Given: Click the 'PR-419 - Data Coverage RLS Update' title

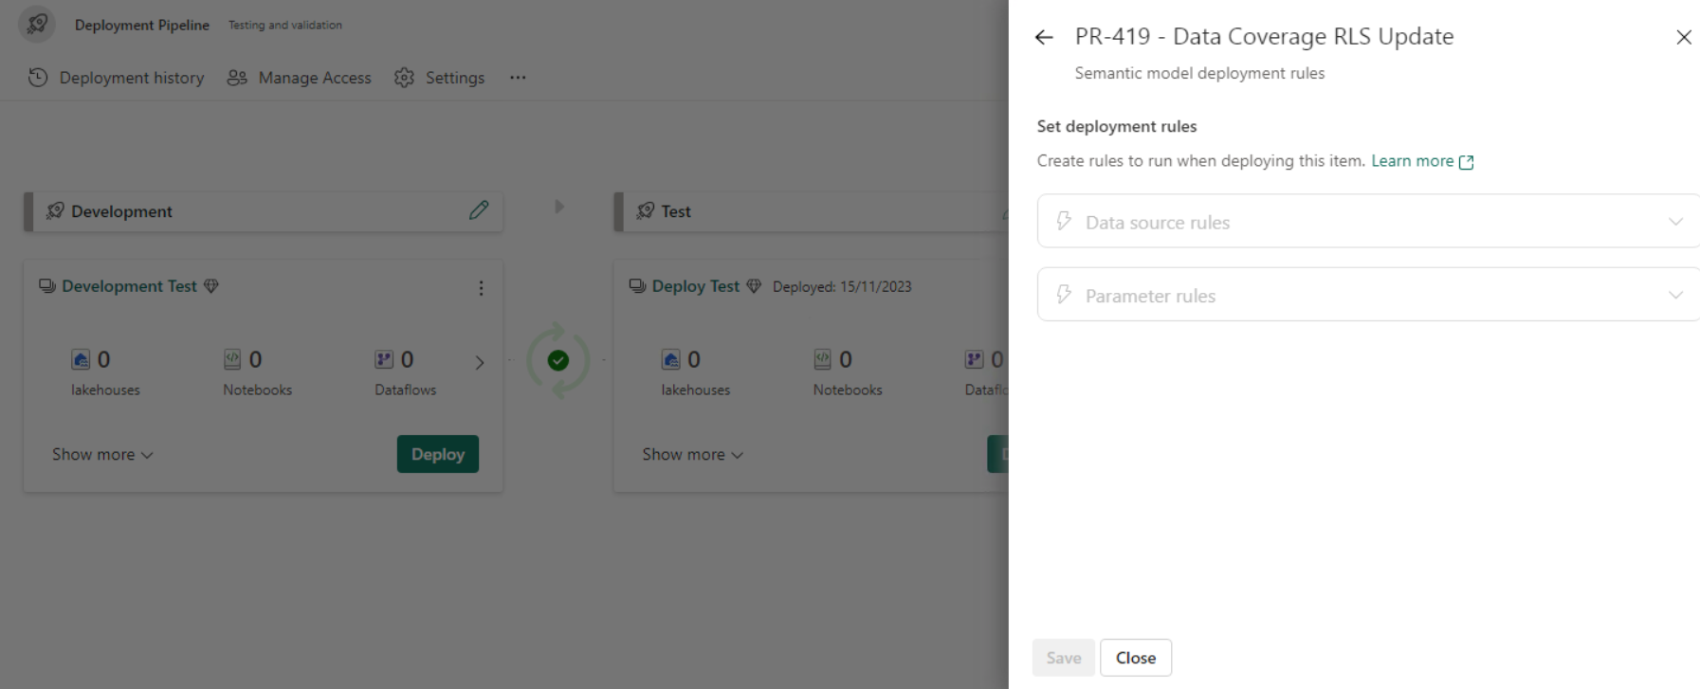Looking at the screenshot, I should [1264, 37].
